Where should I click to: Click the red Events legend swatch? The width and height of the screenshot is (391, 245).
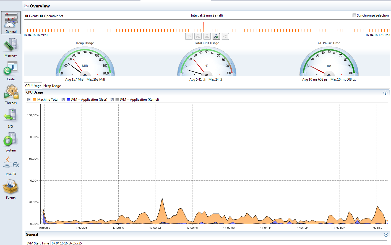(x=27, y=16)
